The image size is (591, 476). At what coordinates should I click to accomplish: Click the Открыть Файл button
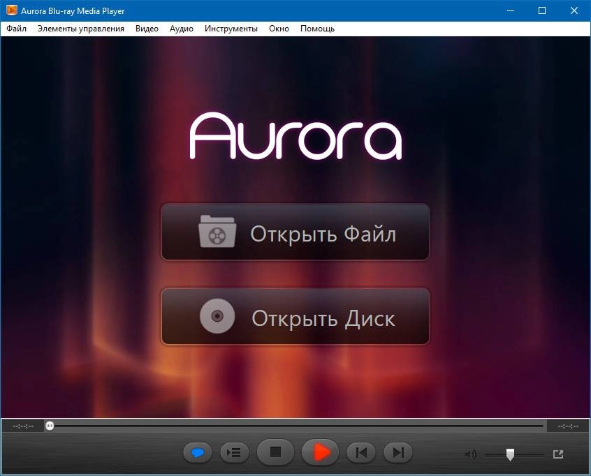[x=295, y=232]
